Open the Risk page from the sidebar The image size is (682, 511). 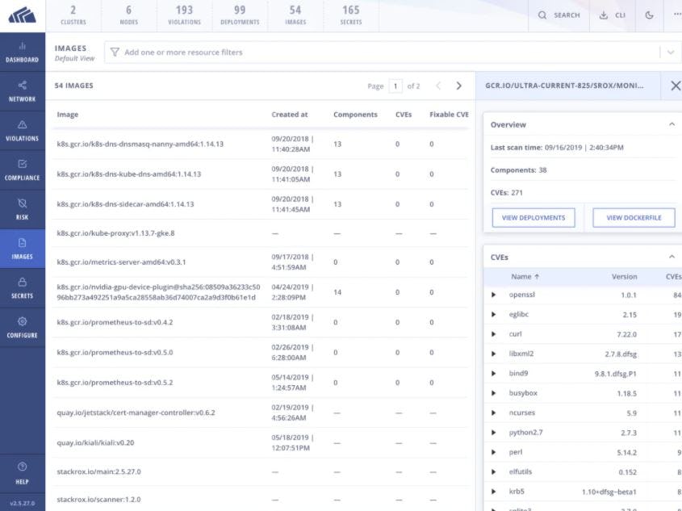tap(22, 209)
